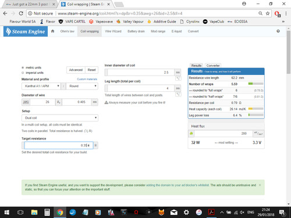Viewport: 291px width, 218px height.
Task: Reload the page with refresh icon
Action: click(21, 13)
